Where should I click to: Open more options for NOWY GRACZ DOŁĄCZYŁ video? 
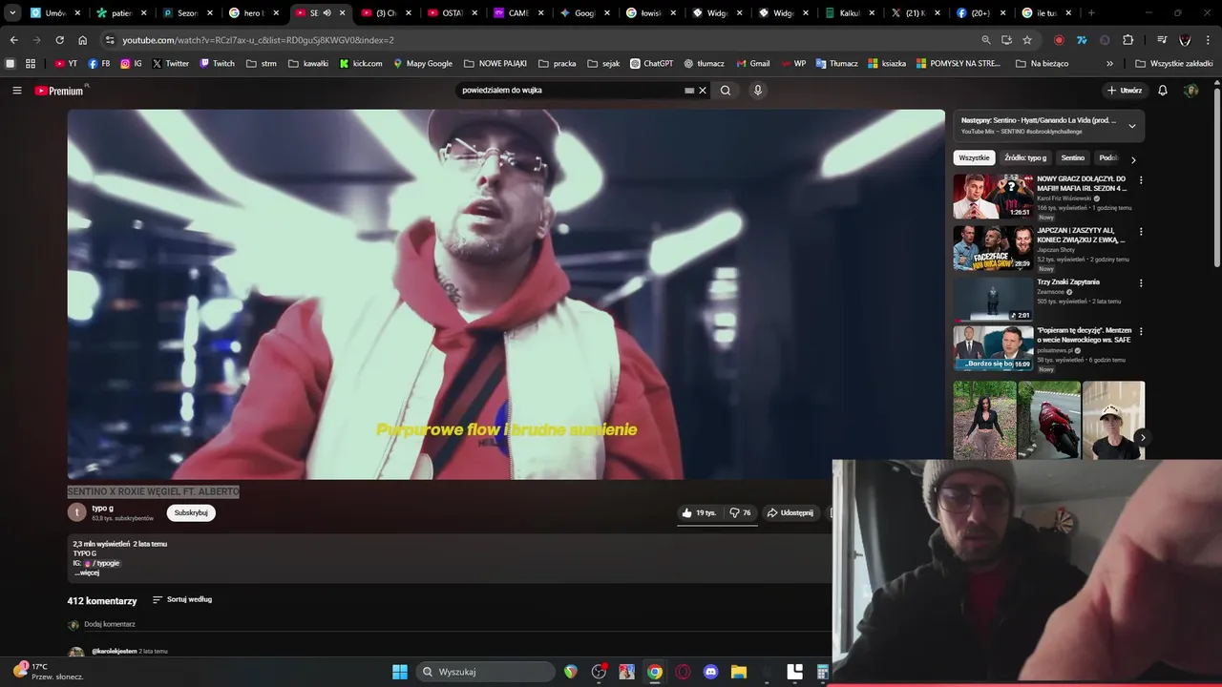(1141, 179)
